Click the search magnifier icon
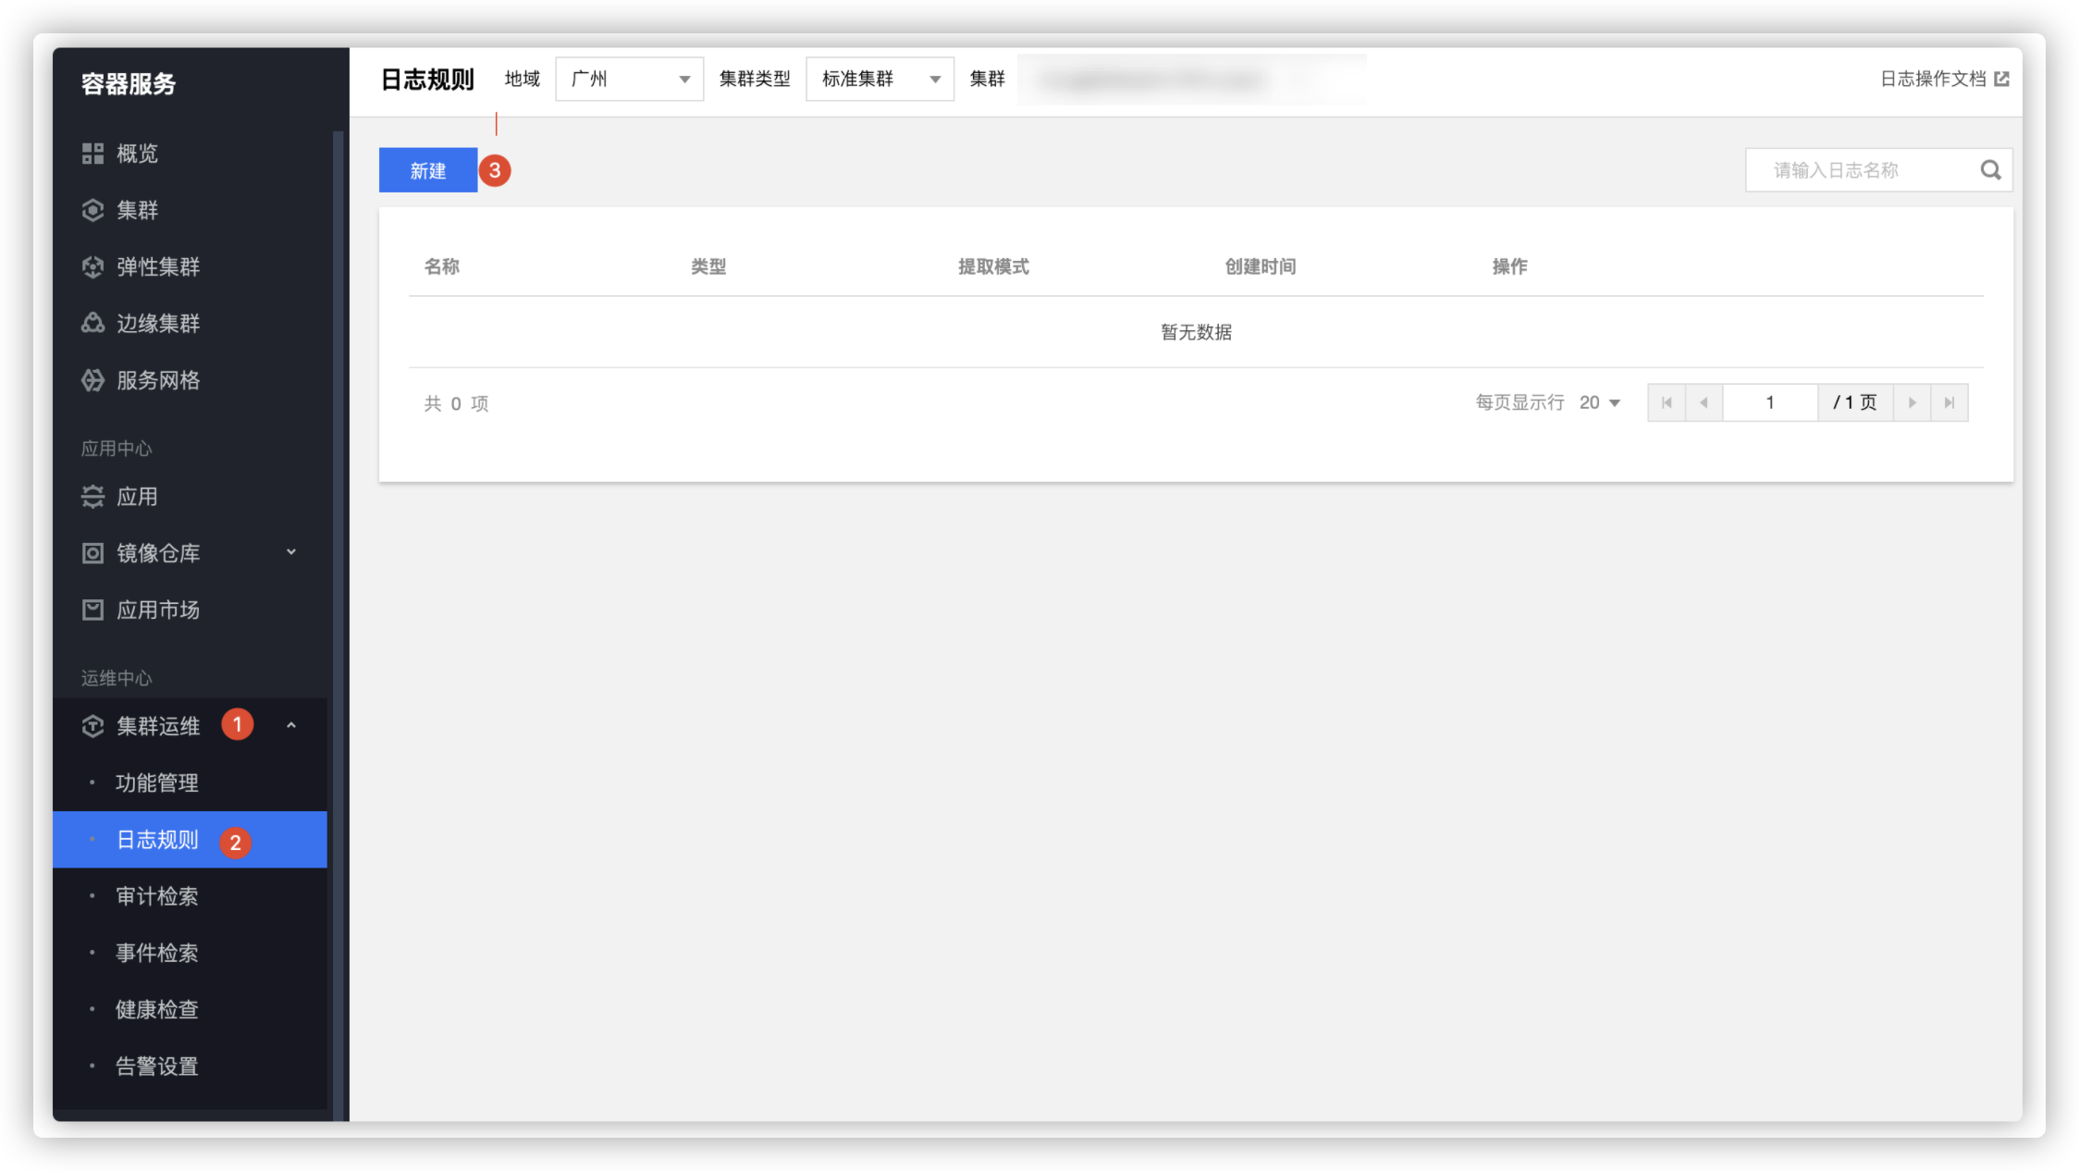The image size is (2079, 1171). (x=1990, y=170)
